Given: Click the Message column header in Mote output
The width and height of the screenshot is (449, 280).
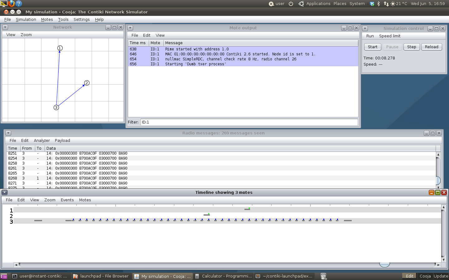Looking at the screenshot, I should 261,43.
